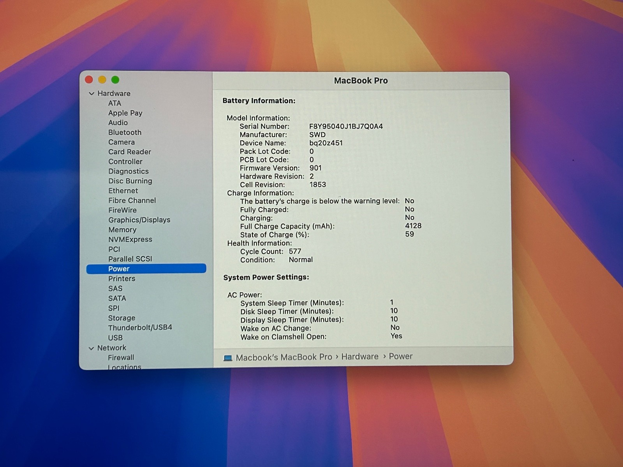
Task: Show Ethernet hardware details
Action: [x=123, y=191]
